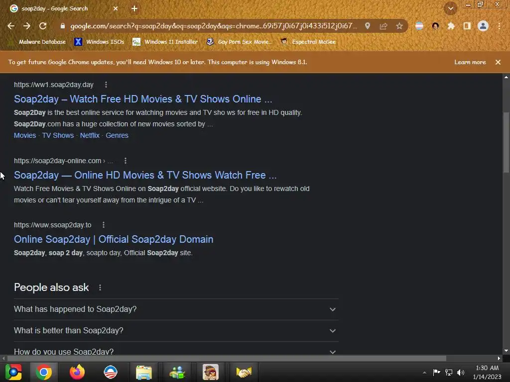Click Learn more in the update banner
Viewport: 510px width, 382px height.
coord(470,62)
